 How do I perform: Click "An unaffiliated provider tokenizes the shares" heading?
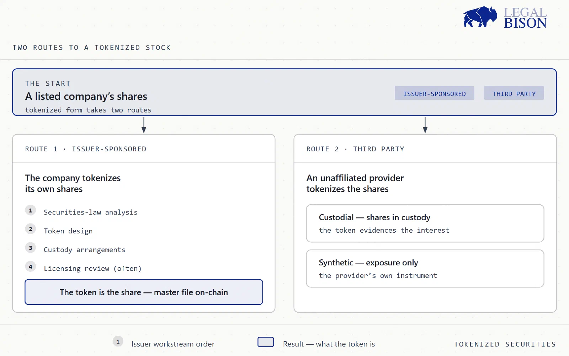355,183
